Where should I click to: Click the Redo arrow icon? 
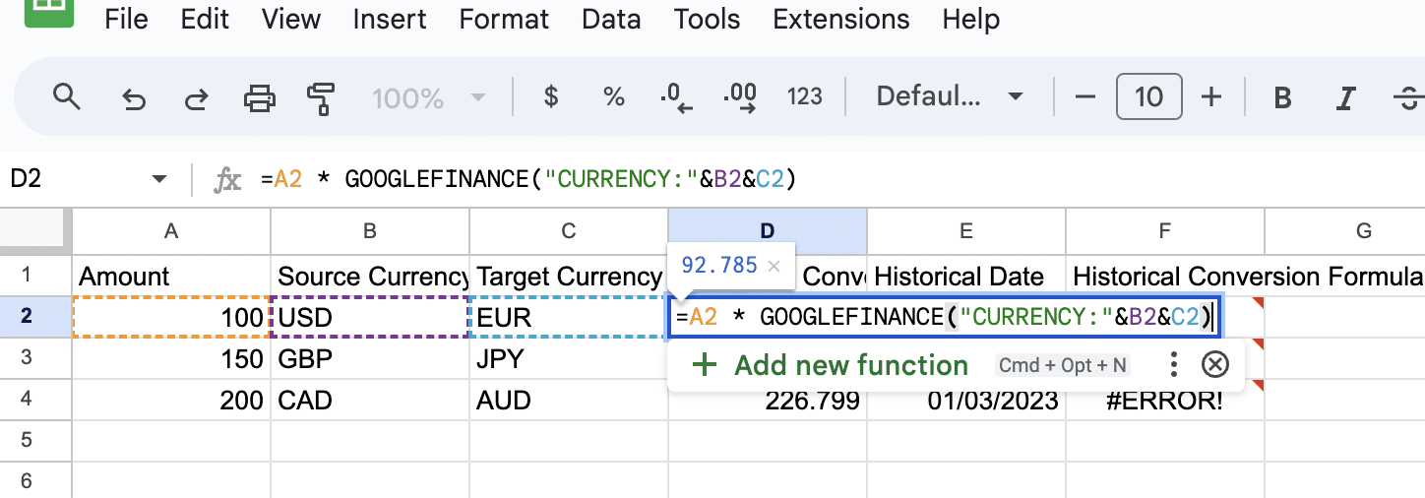coord(196,97)
